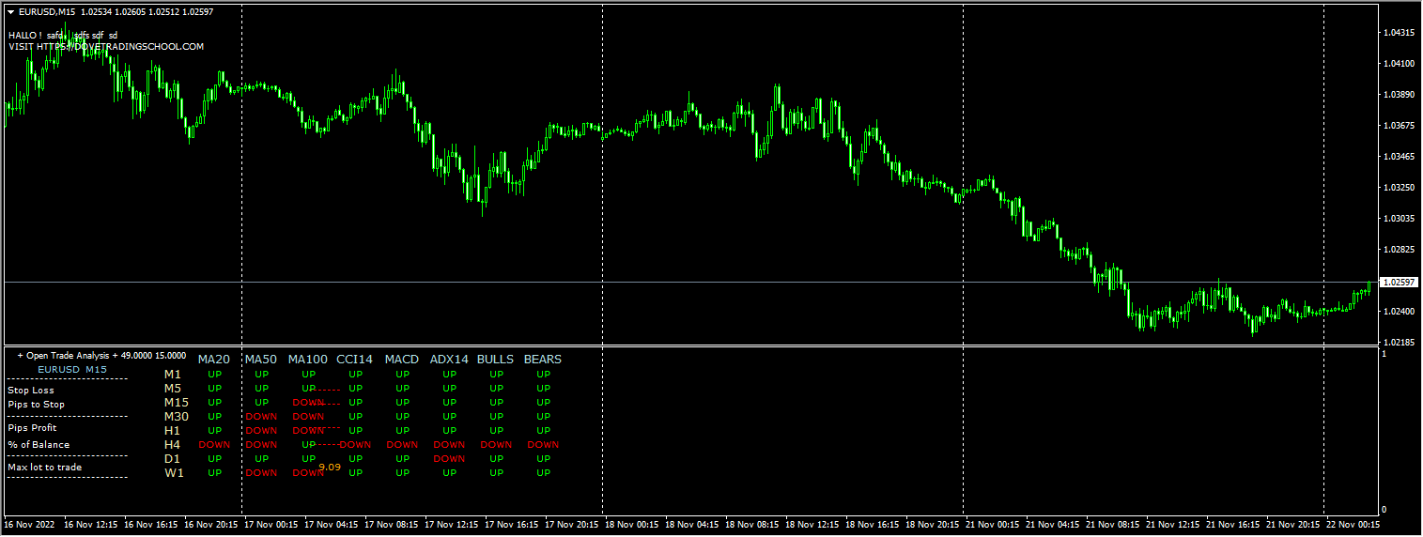
Task: Click the 1.04315 price on the scale
Action: point(1399,33)
